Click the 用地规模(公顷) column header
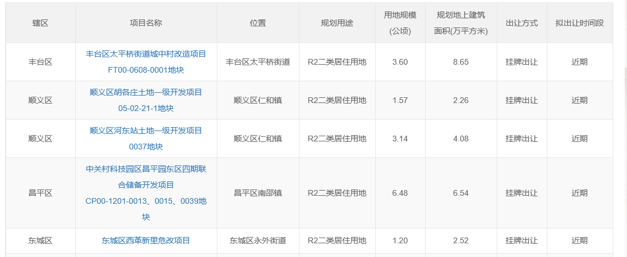 coord(400,23)
